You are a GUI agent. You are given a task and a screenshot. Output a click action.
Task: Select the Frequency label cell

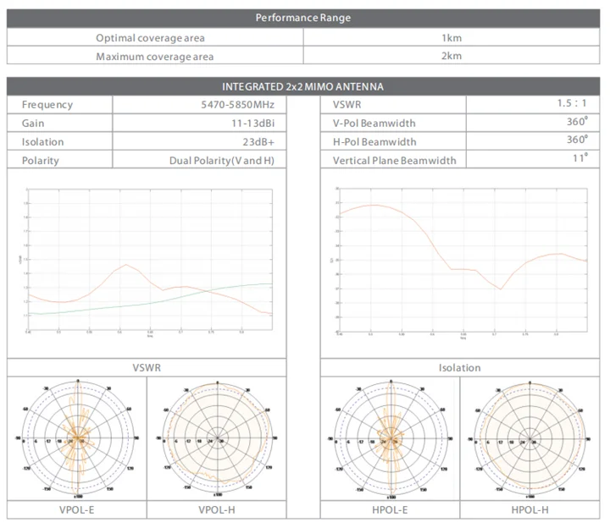[x=59, y=105]
